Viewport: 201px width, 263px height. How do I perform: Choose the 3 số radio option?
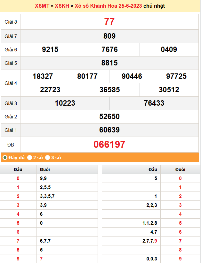click(x=47, y=157)
